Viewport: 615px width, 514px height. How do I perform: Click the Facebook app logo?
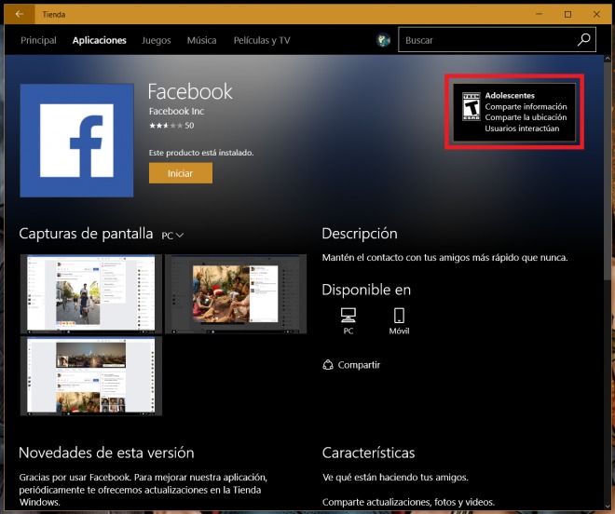point(76,141)
